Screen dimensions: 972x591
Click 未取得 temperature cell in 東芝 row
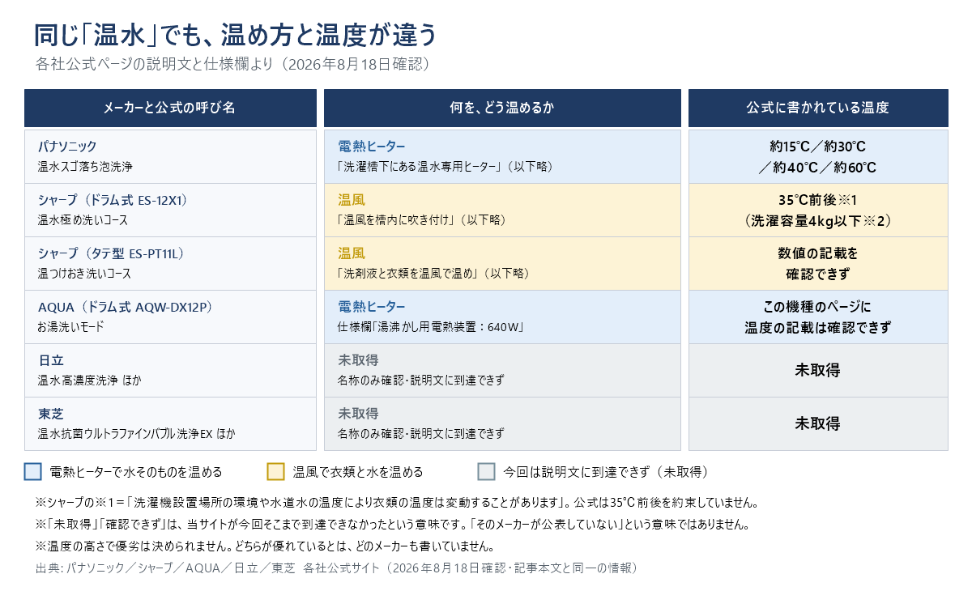(818, 423)
